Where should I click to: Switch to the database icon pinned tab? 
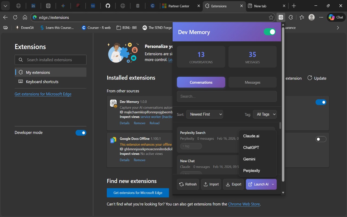138,6
